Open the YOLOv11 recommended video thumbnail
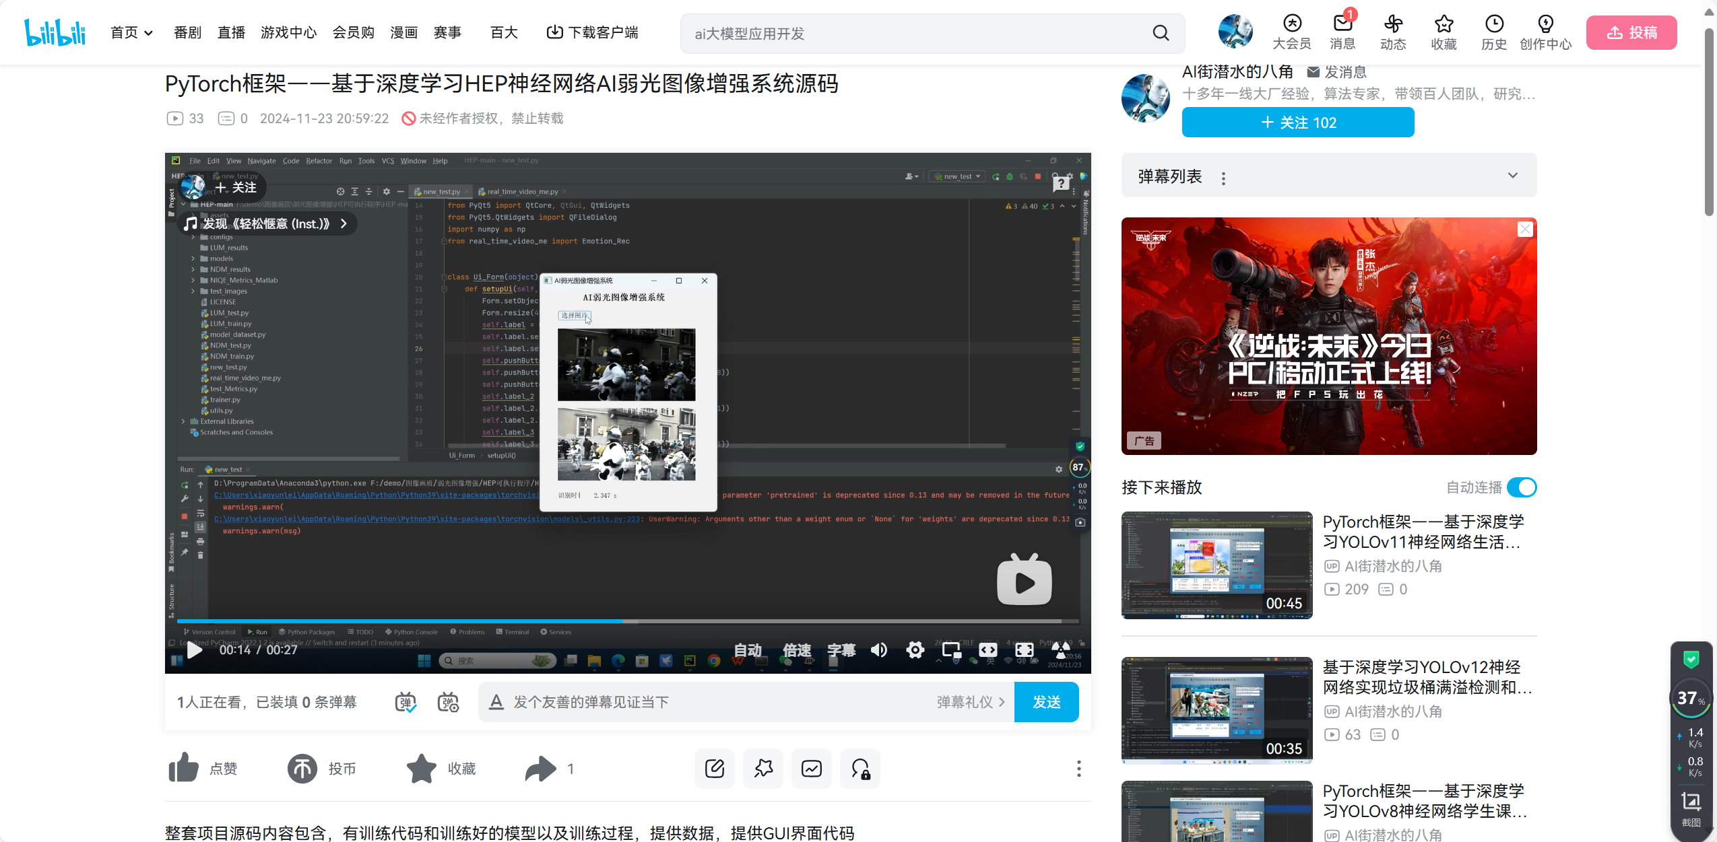This screenshot has height=842, width=1717. click(x=1217, y=565)
